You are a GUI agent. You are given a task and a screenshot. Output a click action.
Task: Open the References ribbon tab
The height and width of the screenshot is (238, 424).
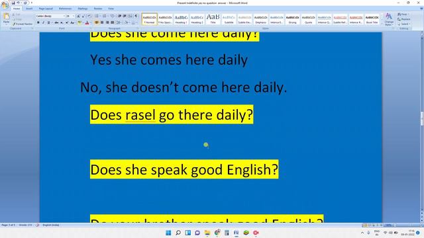pos(65,9)
